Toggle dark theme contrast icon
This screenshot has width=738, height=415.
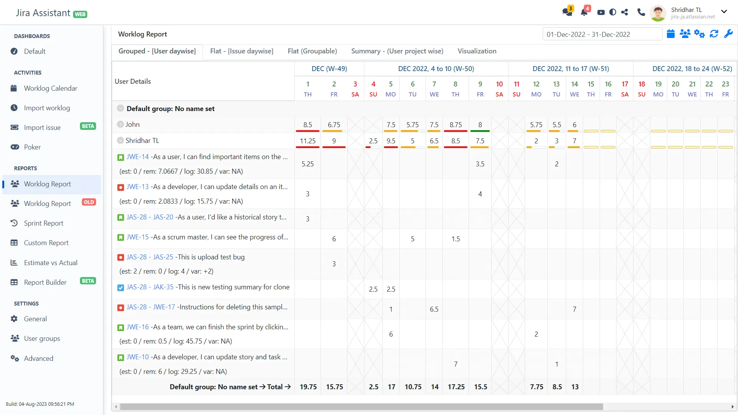pos(613,12)
